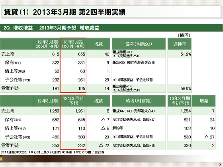Image resolution: width=223 pixels, height=167 pixels.
Task: Select the value 655
Action: click(82, 54)
